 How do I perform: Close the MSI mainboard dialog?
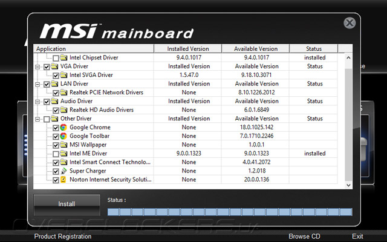(x=350, y=23)
